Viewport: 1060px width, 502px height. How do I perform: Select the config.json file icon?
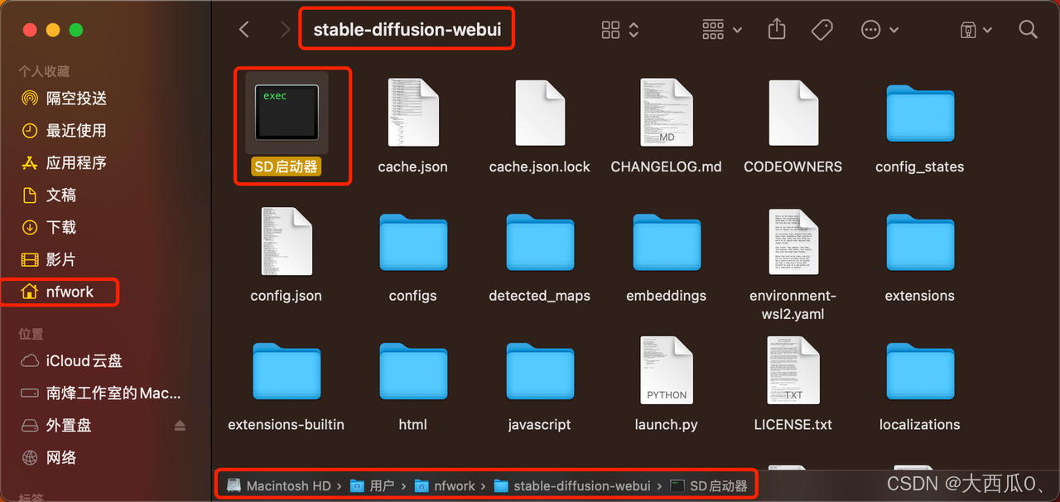coord(287,242)
